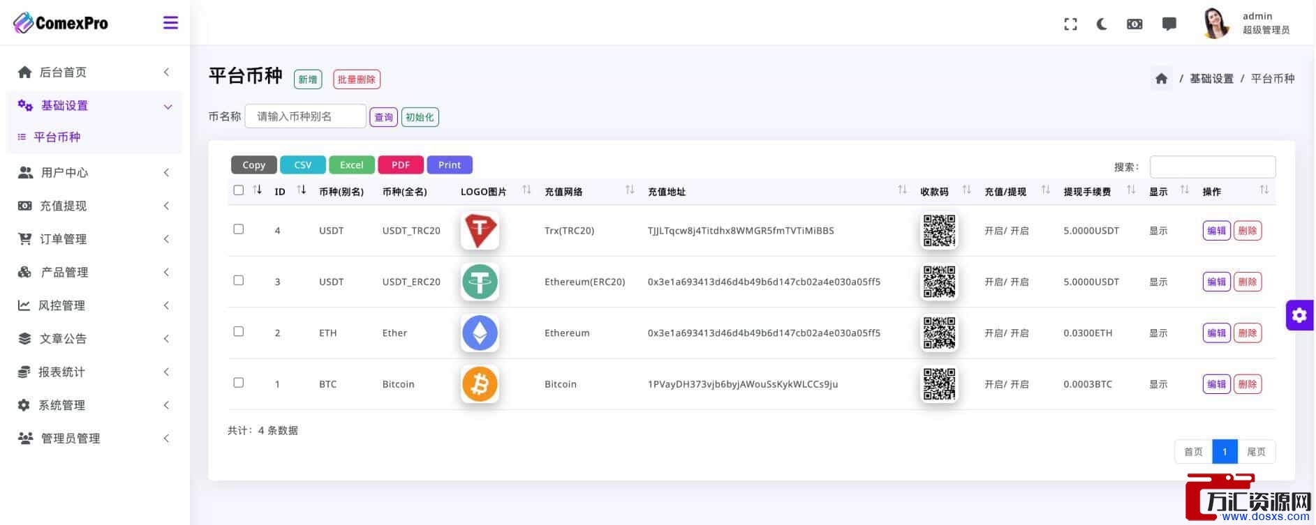Image resolution: width=1316 pixels, height=525 pixels.
Task: Tick the select-all checkbox in table header
Action: (239, 190)
